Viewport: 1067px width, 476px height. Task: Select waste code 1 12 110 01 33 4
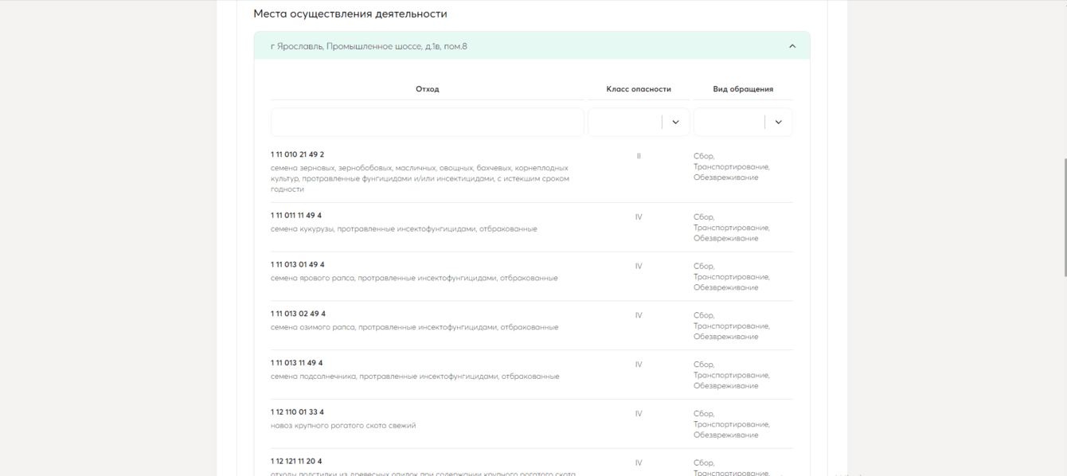[x=297, y=412]
